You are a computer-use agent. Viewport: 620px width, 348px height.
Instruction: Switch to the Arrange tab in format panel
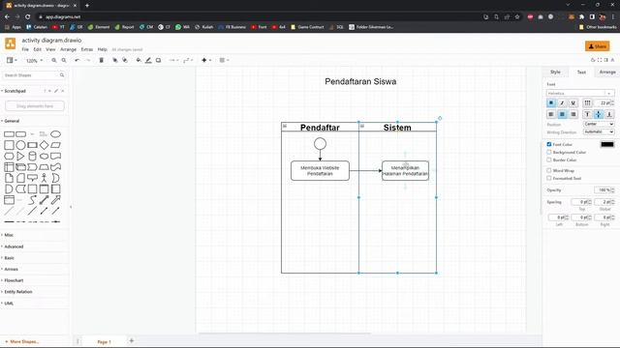[x=607, y=72]
